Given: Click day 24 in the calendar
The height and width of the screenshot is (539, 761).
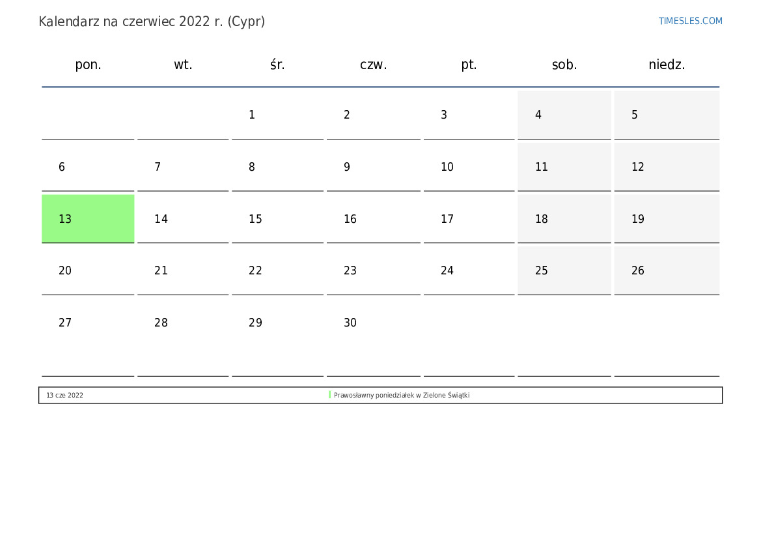Looking at the screenshot, I should point(469,270).
